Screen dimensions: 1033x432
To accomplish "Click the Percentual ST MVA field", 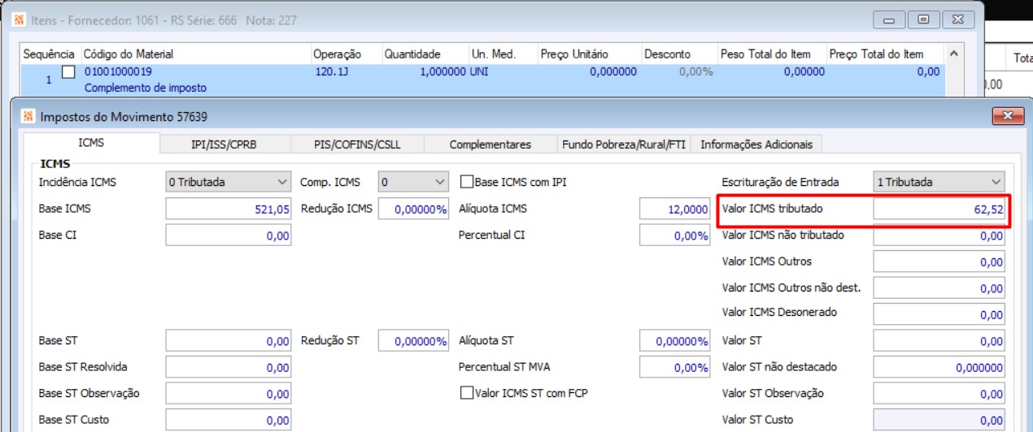I will (x=674, y=367).
